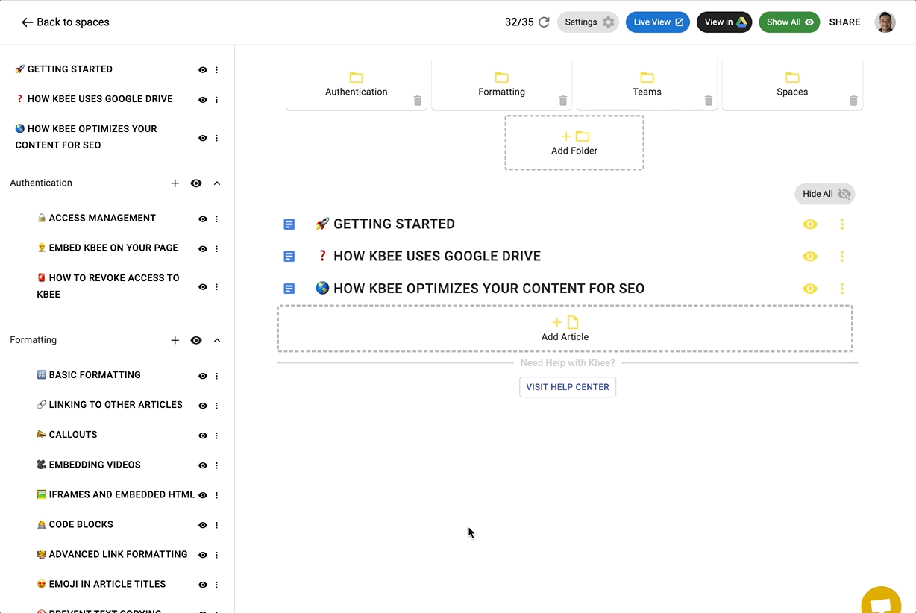This screenshot has height=613, width=916.
Task: Open the chat widget bubble
Action: tap(882, 601)
